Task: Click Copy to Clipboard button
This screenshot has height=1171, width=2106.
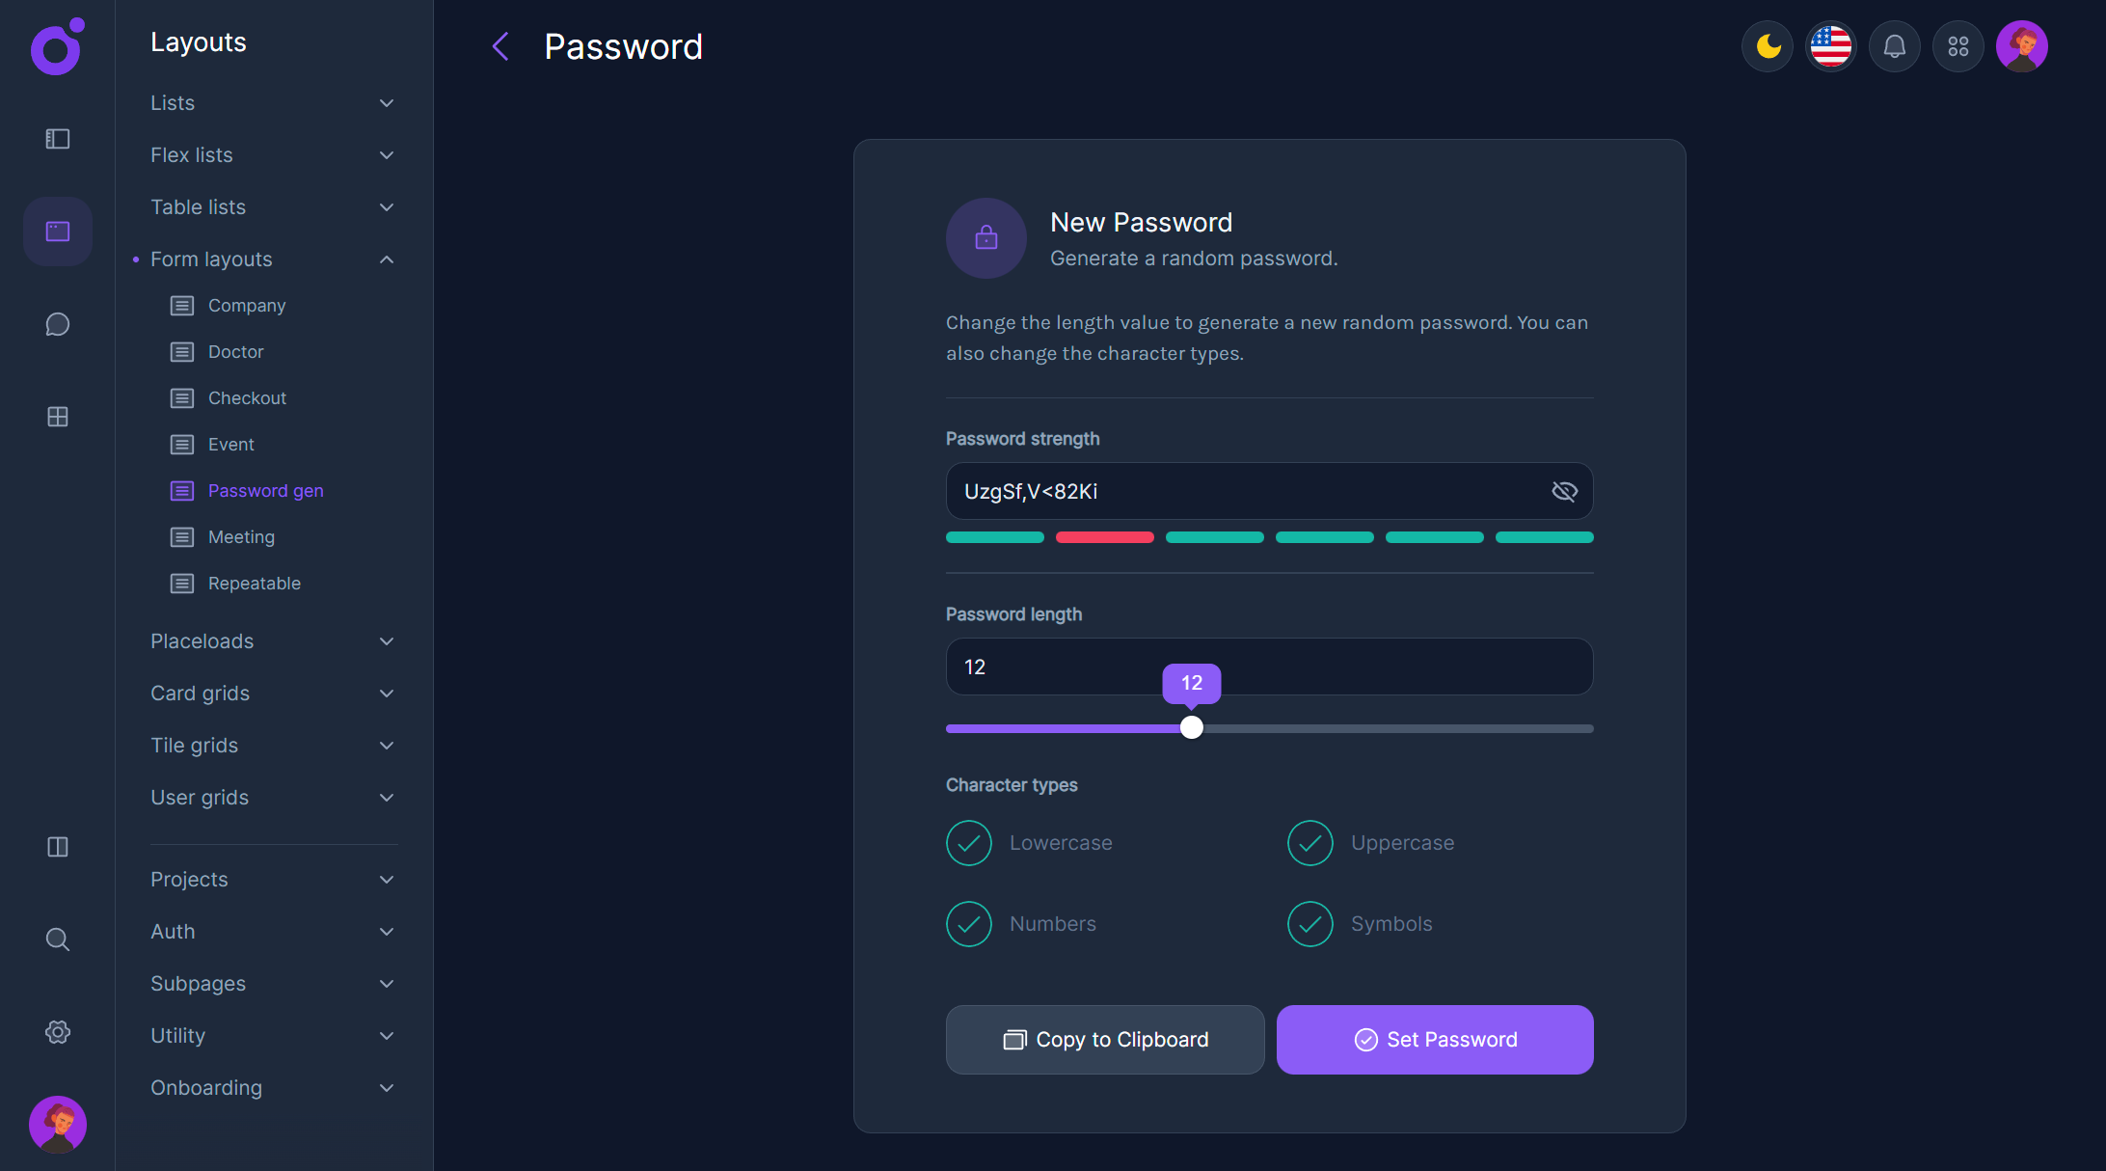Action: [x=1105, y=1040]
